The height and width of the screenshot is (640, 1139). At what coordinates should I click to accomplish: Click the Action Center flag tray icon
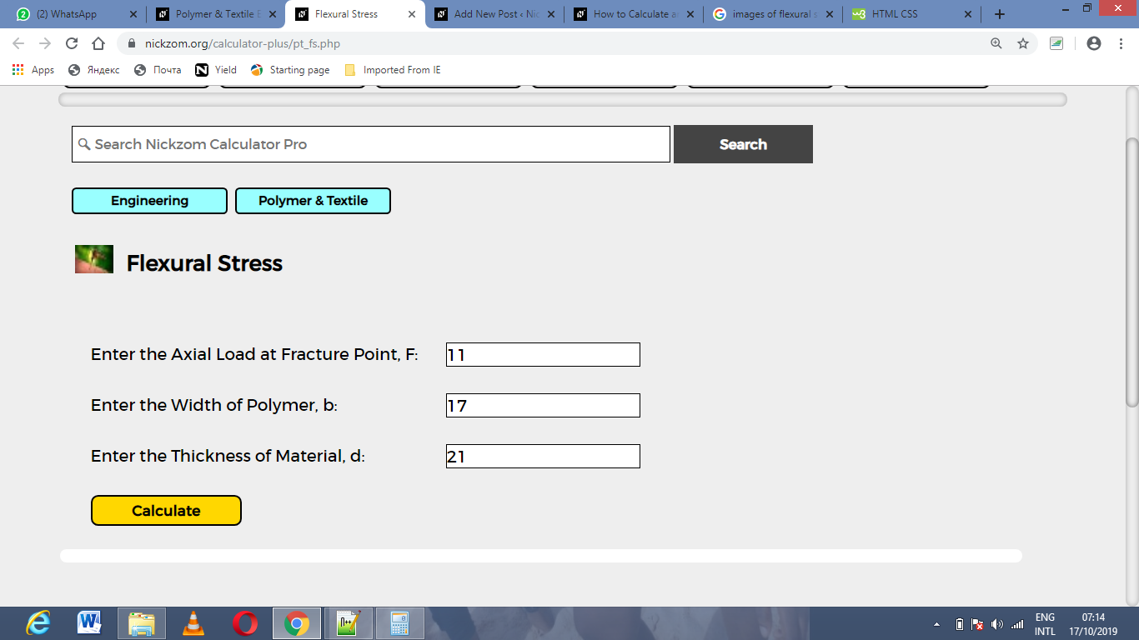coord(978,624)
